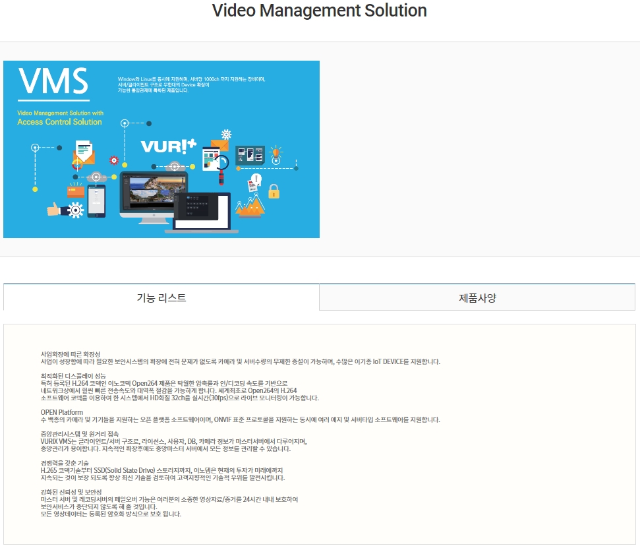Click the line ending with IoT DEVICE를 지원합니다
The image size is (640, 548).
241,361
